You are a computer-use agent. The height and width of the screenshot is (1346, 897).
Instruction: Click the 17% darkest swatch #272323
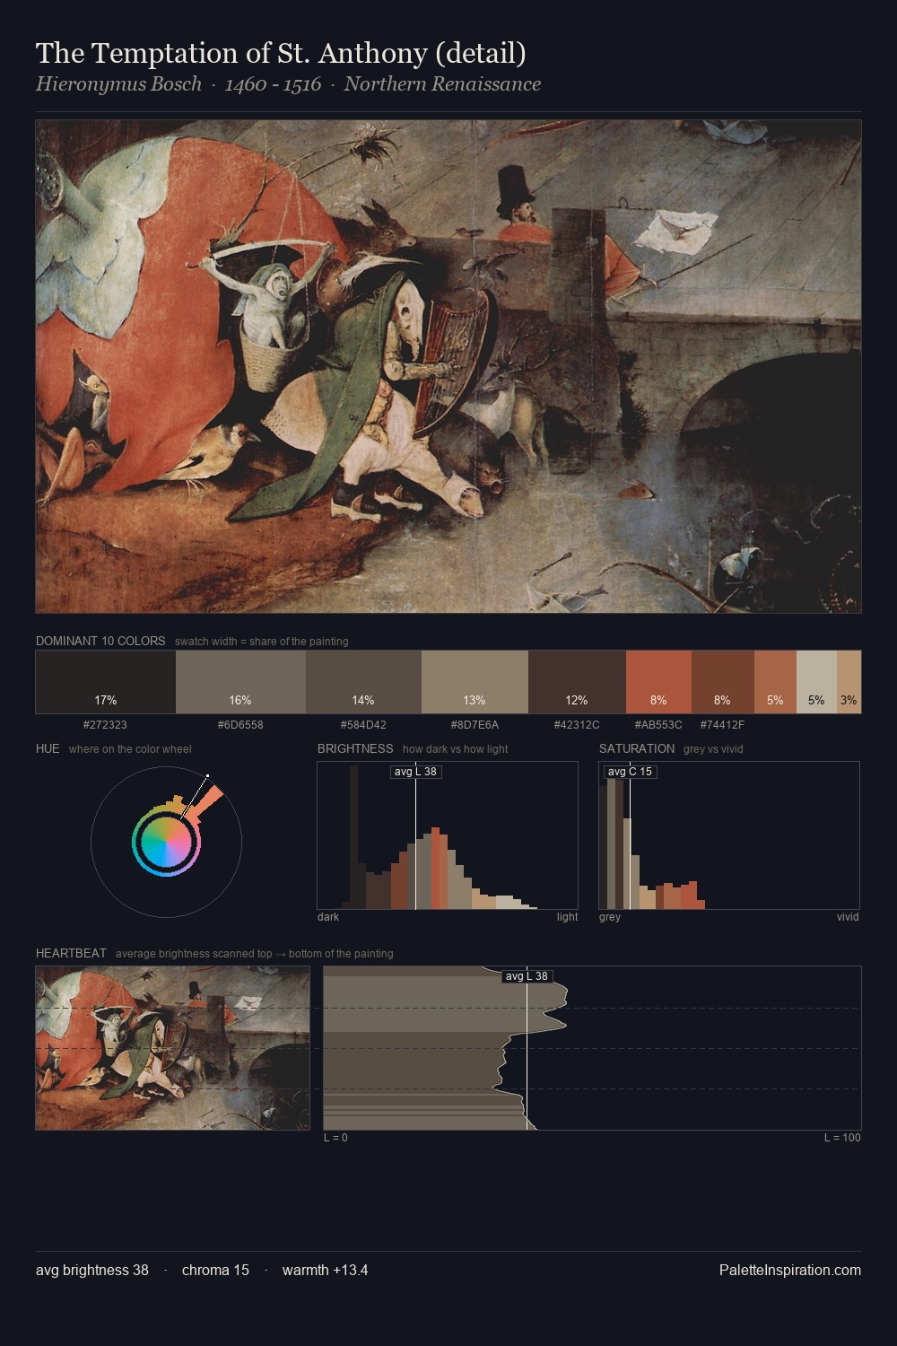[106, 682]
